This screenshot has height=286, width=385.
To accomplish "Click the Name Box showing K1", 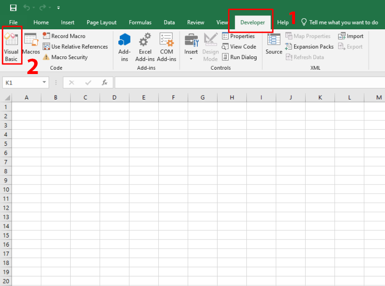I will coord(22,83).
